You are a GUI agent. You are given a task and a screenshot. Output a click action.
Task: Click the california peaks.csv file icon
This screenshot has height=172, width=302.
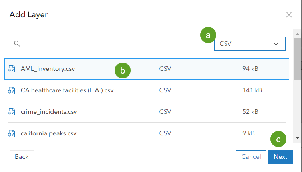pyautogui.click(x=11, y=133)
